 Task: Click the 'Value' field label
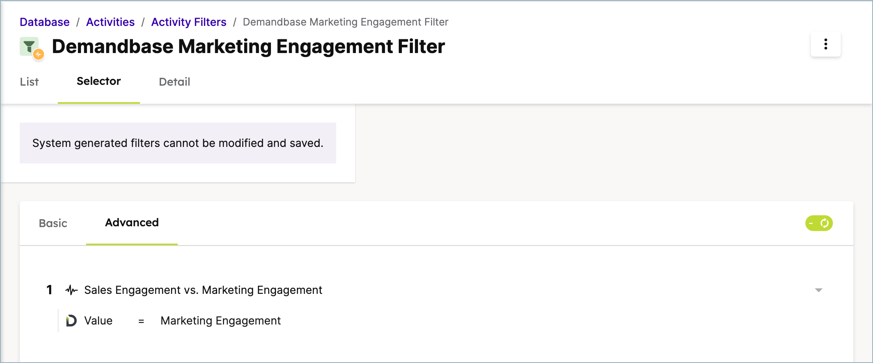tap(98, 321)
